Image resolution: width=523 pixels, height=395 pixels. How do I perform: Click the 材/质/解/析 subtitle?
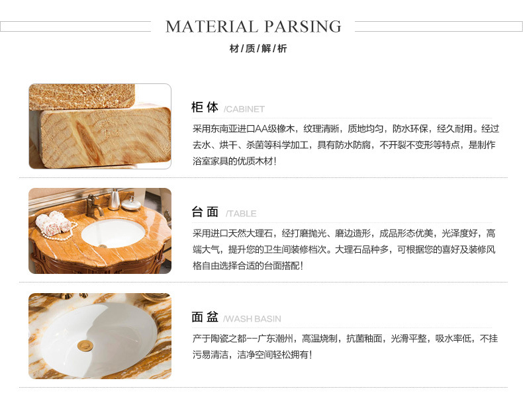[258, 49]
